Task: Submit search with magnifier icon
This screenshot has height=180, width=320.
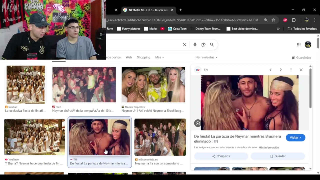Action: (212, 44)
